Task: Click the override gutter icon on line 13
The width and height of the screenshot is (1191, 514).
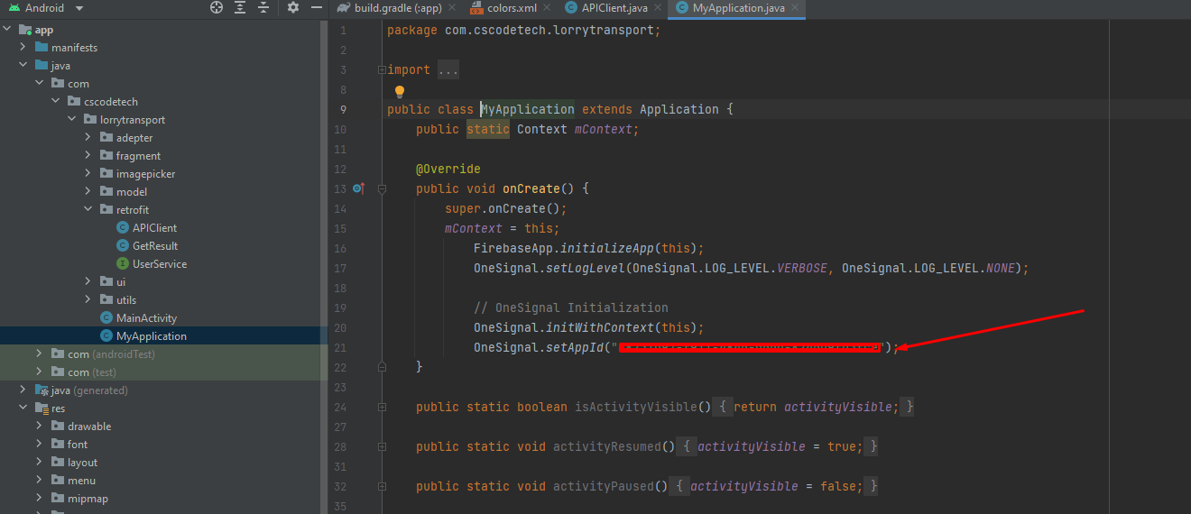Action: click(x=358, y=188)
